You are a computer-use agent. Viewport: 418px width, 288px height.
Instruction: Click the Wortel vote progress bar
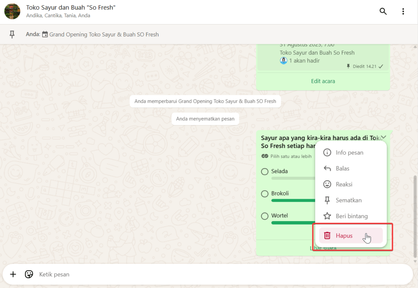click(x=292, y=223)
